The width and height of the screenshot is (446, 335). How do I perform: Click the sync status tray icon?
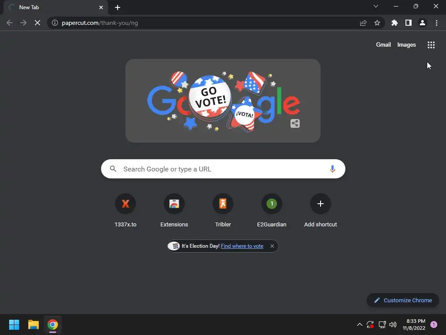(370, 325)
